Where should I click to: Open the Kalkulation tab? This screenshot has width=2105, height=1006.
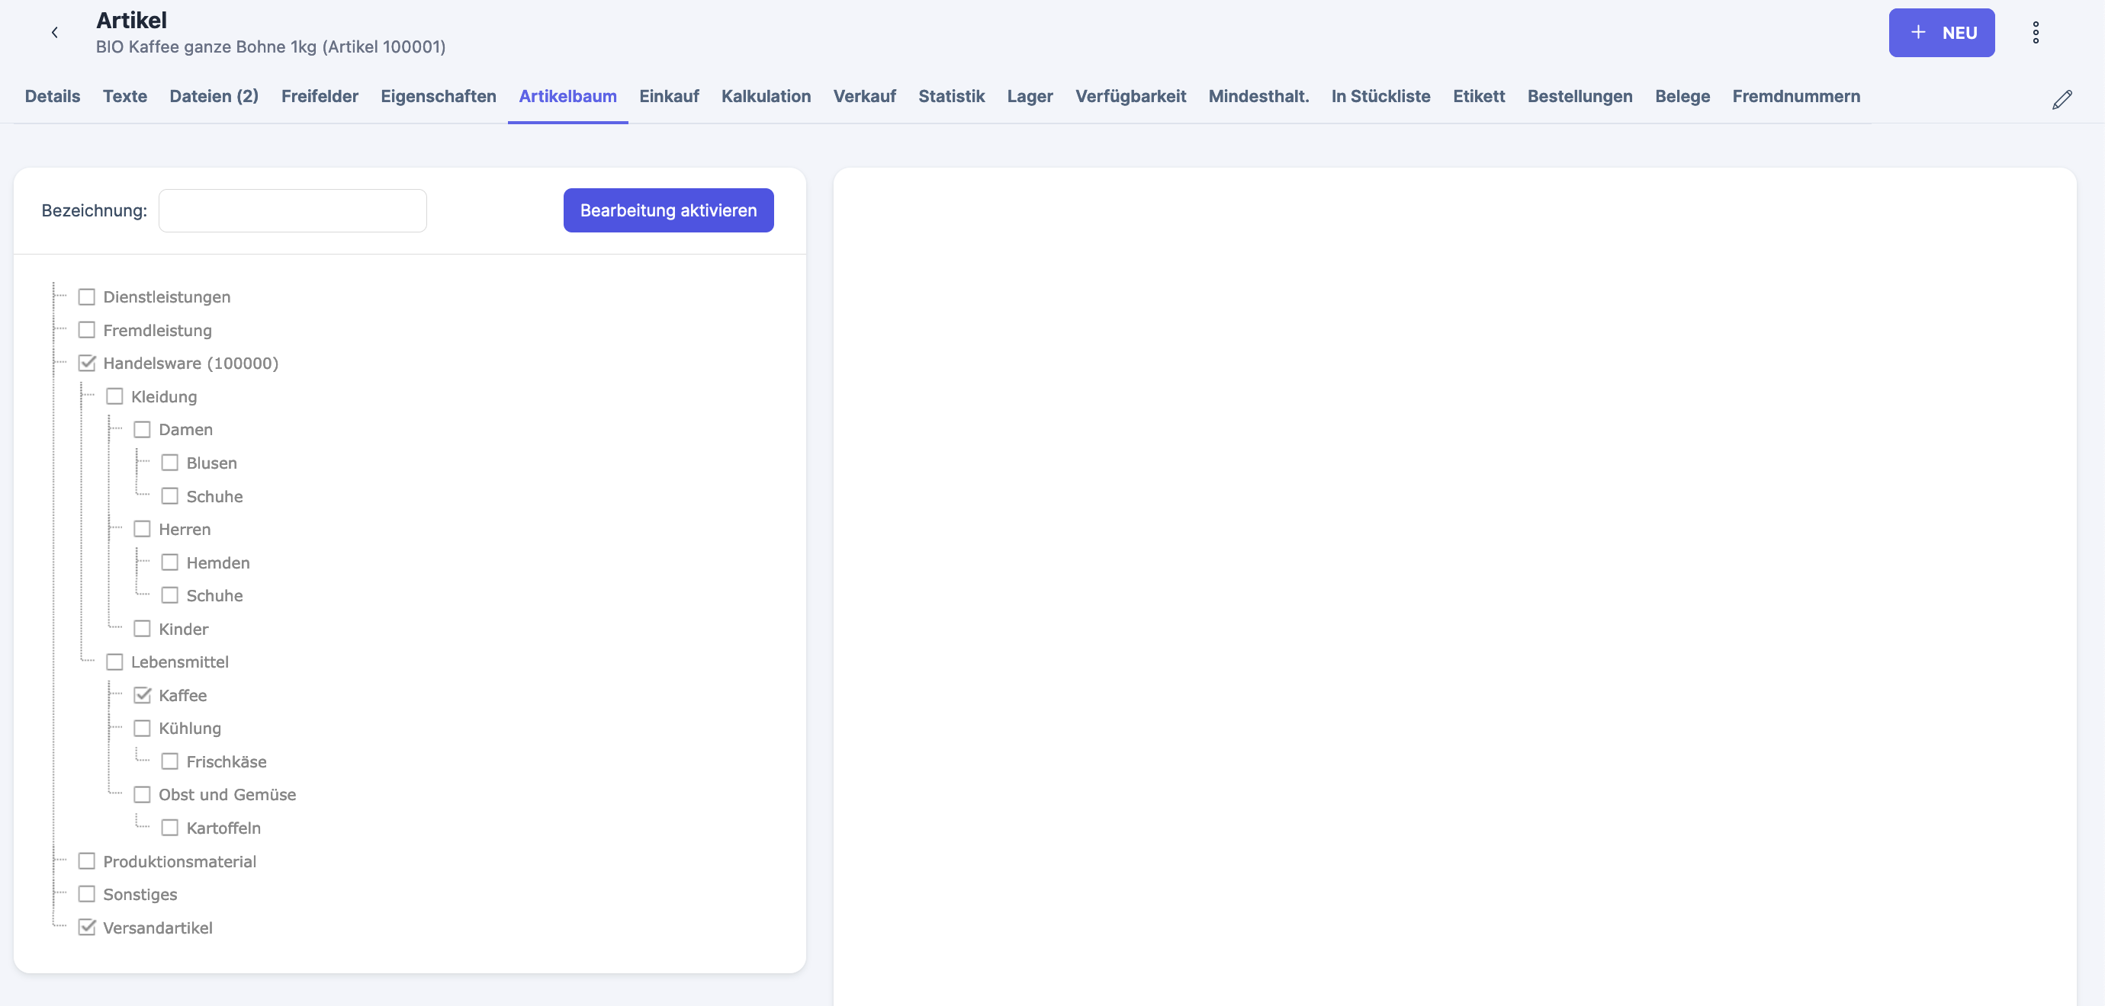coord(766,96)
